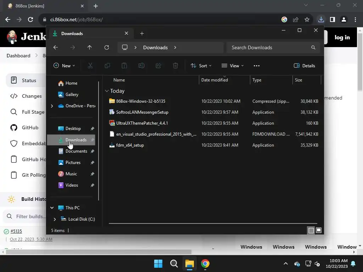Show hidden system tray icons

(286, 263)
